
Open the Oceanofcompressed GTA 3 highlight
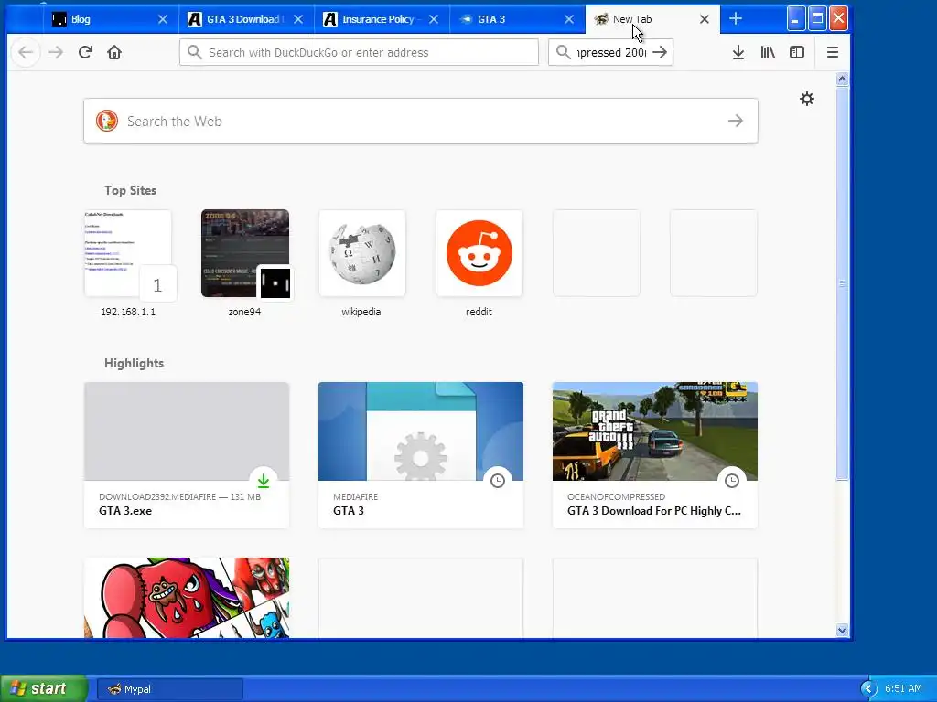pos(655,455)
